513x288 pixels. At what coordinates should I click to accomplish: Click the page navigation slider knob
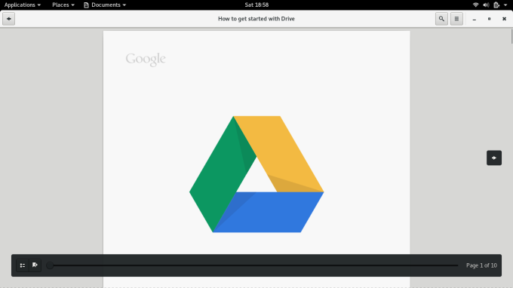50,265
